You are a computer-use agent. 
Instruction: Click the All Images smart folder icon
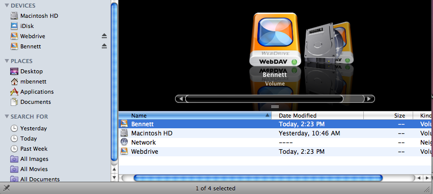click(x=14, y=159)
